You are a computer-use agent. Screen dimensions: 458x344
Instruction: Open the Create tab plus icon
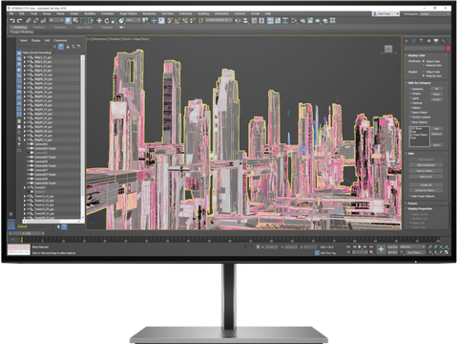(406, 41)
